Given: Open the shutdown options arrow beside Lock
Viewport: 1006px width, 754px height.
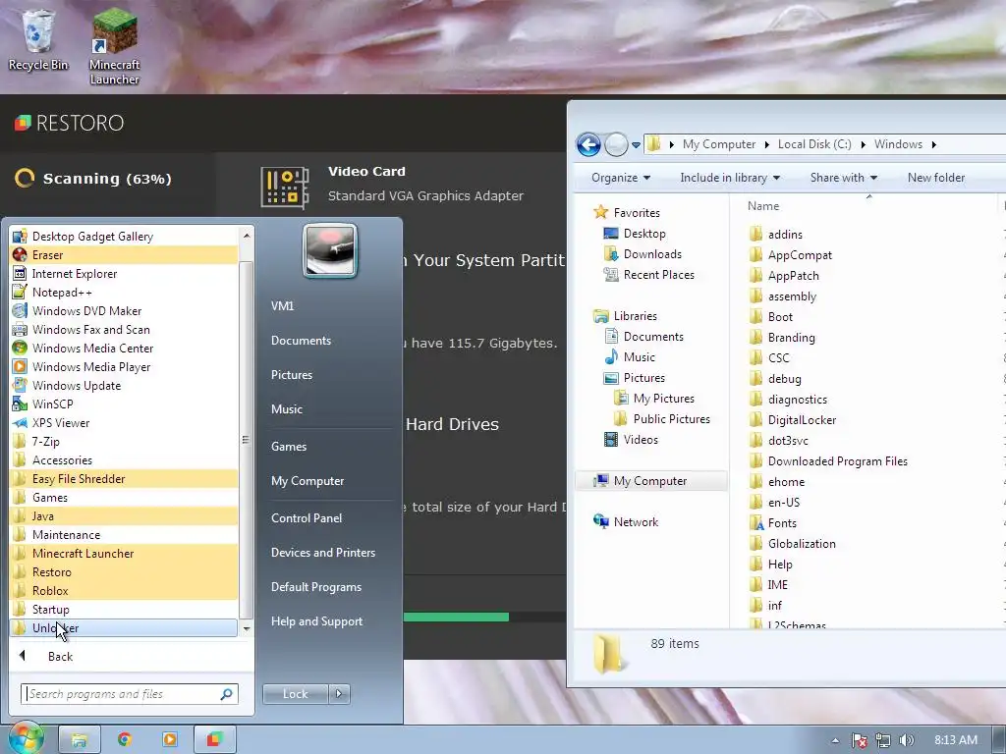Looking at the screenshot, I should [339, 694].
